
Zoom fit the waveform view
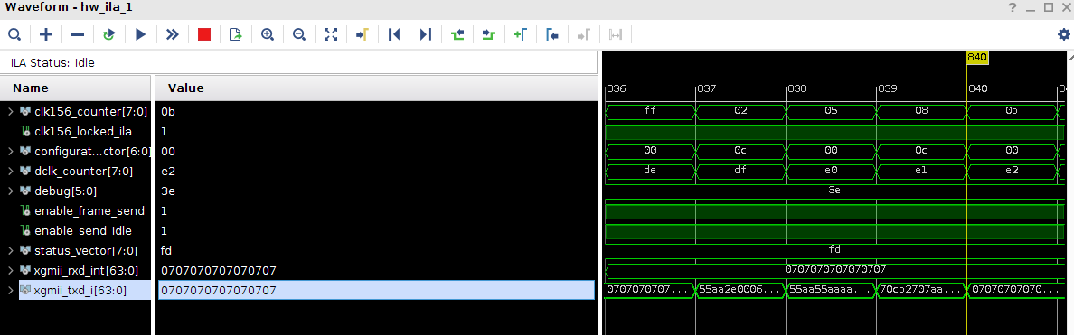[331, 34]
